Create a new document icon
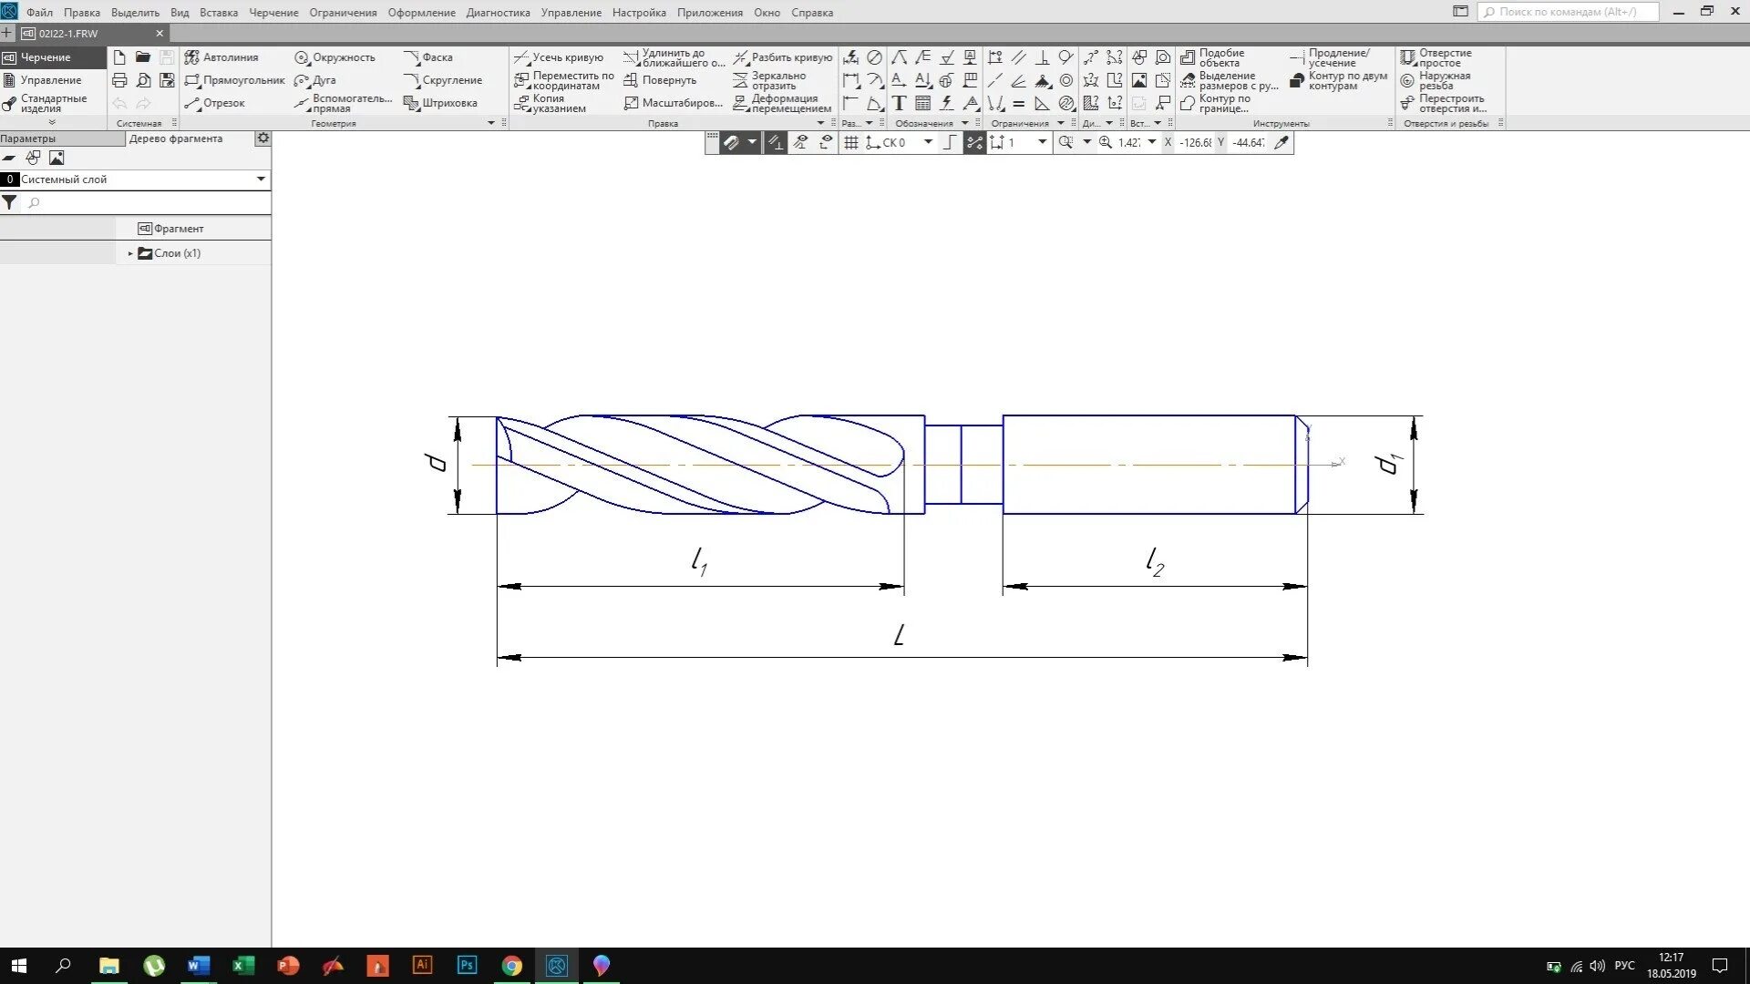The width and height of the screenshot is (1750, 984). (x=119, y=57)
